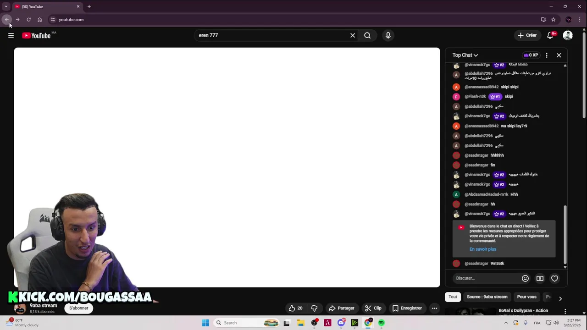Send a heart reaction in chat
The image size is (587, 330).
(554, 278)
